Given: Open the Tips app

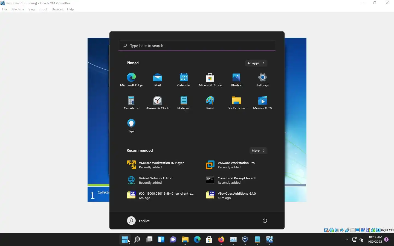Looking at the screenshot, I should coord(131,126).
